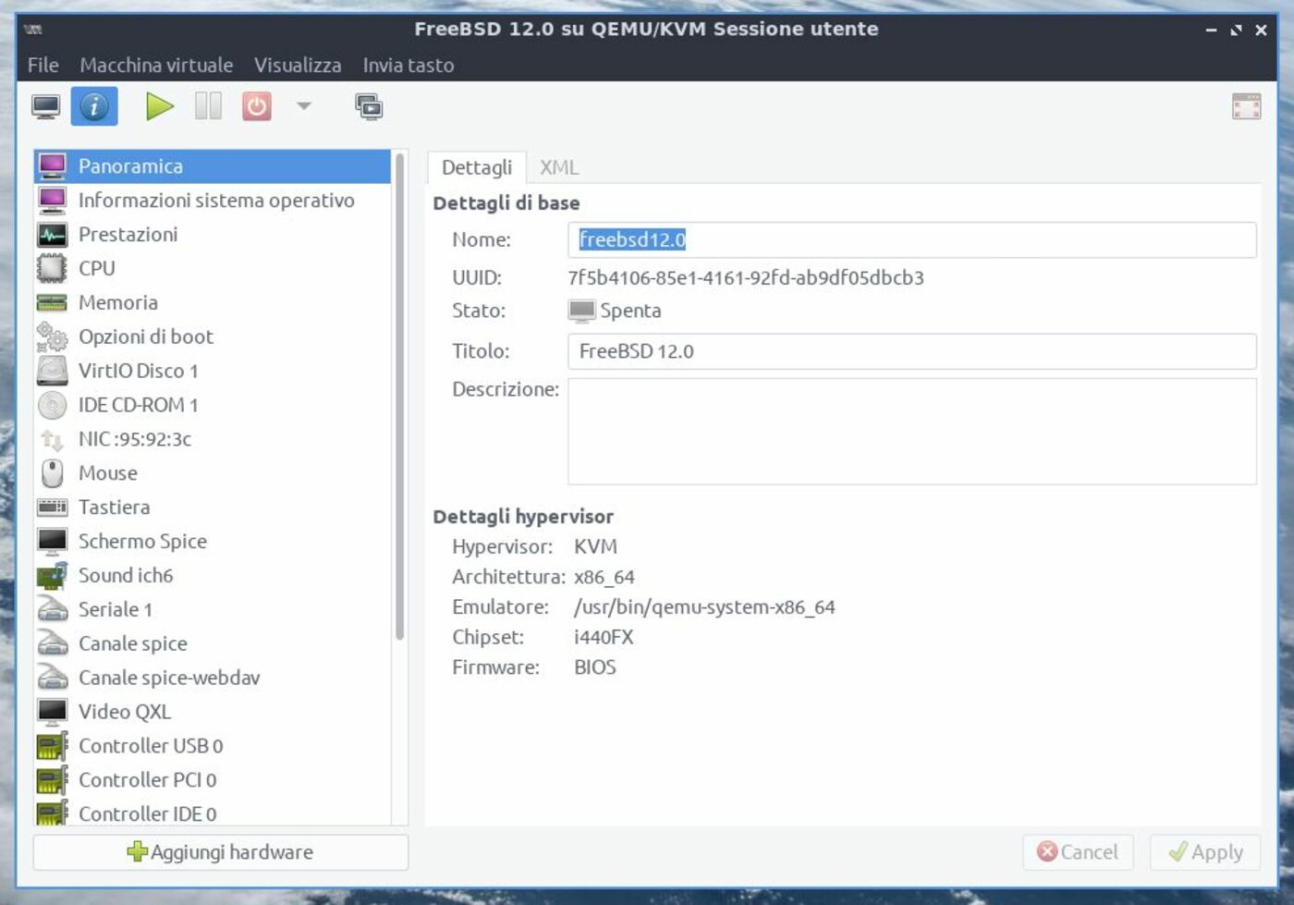Open the IDE CD-ROM 1 settings

click(x=140, y=405)
